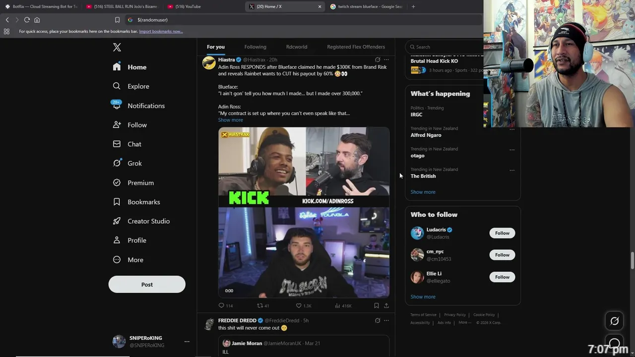The width and height of the screenshot is (635, 357).
Task: Switch to BotRix browser tab
Action: [x=41, y=6]
